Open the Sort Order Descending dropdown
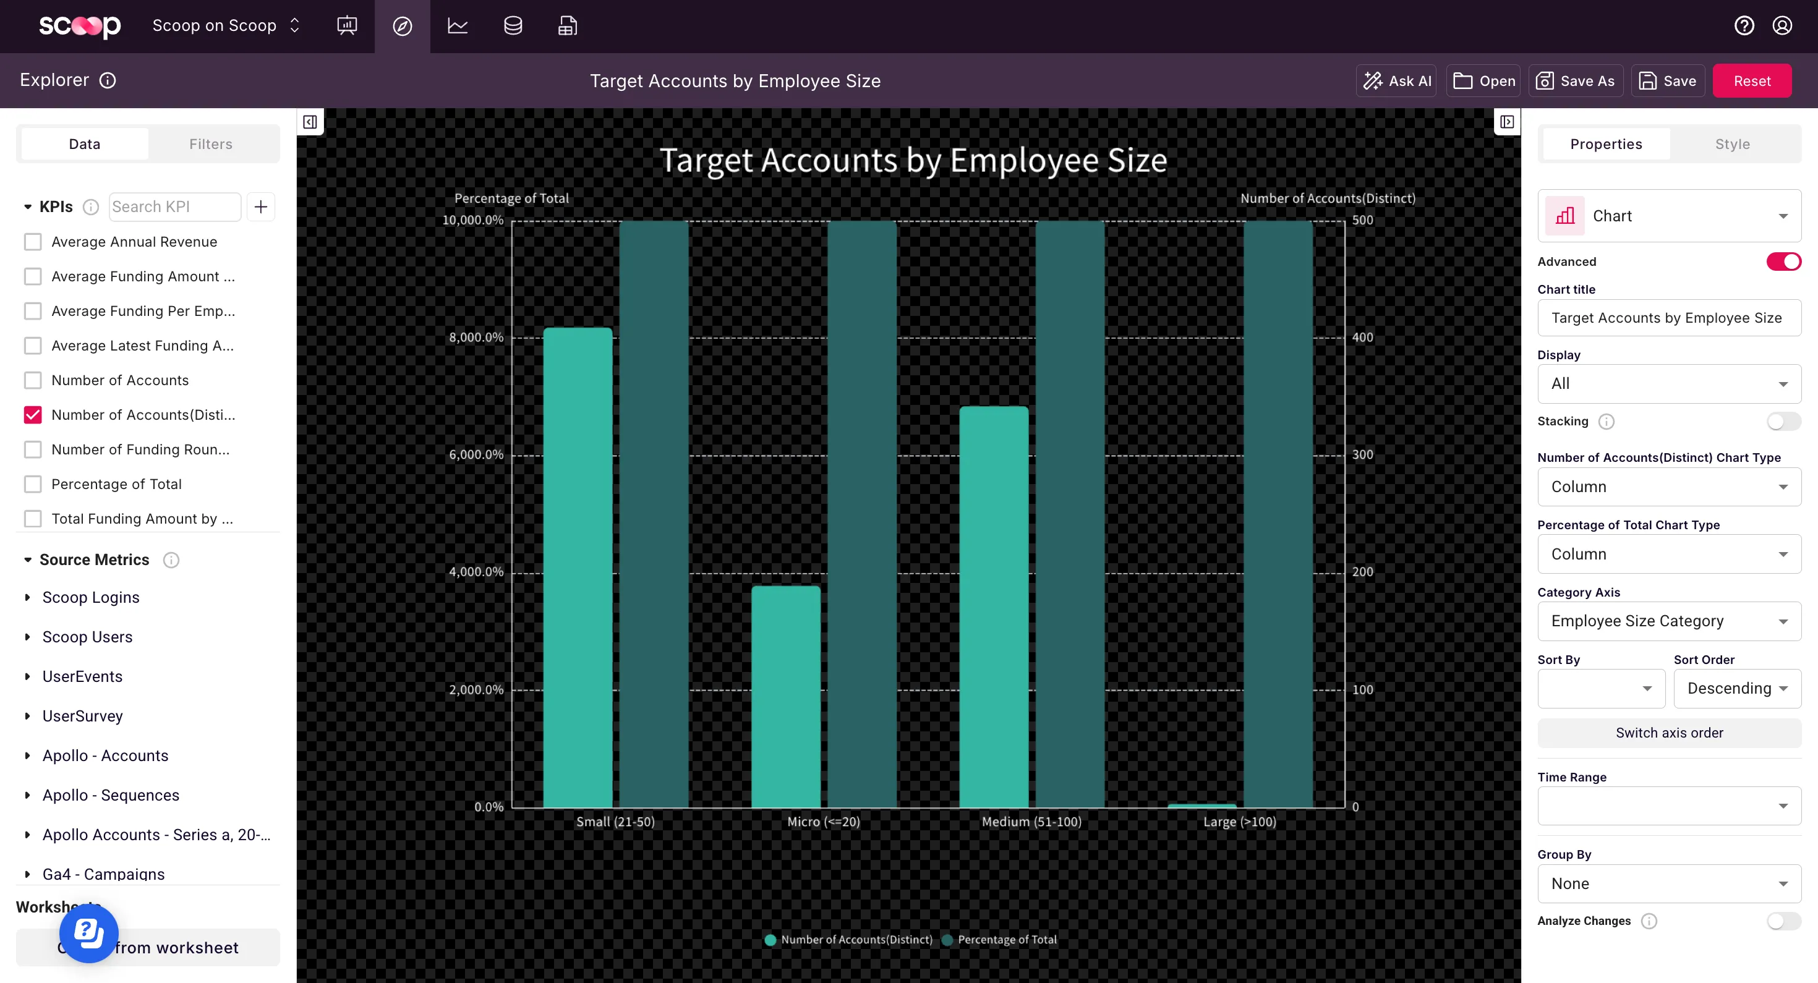1818x983 pixels. coord(1737,688)
